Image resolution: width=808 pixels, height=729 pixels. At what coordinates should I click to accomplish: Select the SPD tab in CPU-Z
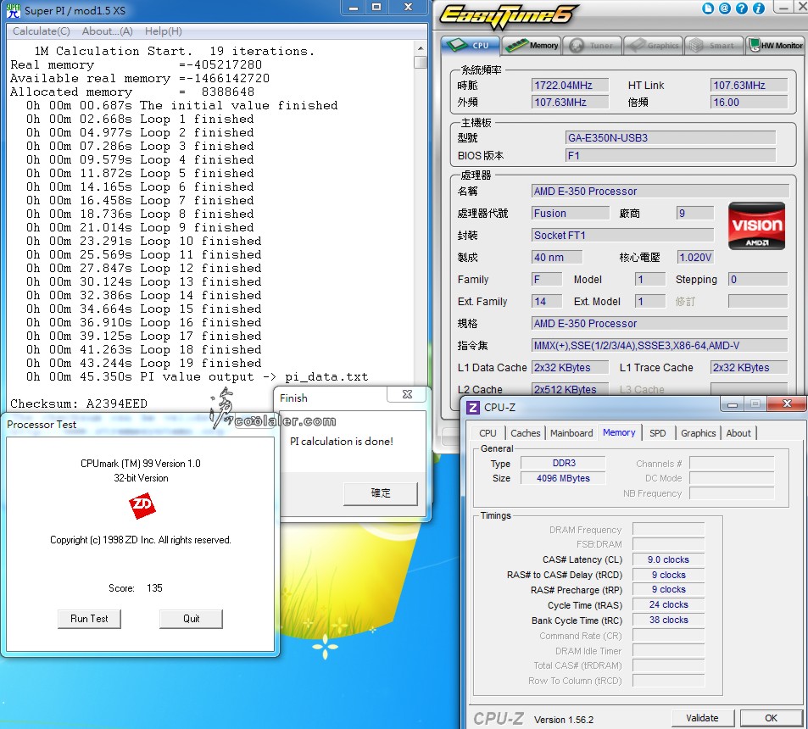pos(658,433)
